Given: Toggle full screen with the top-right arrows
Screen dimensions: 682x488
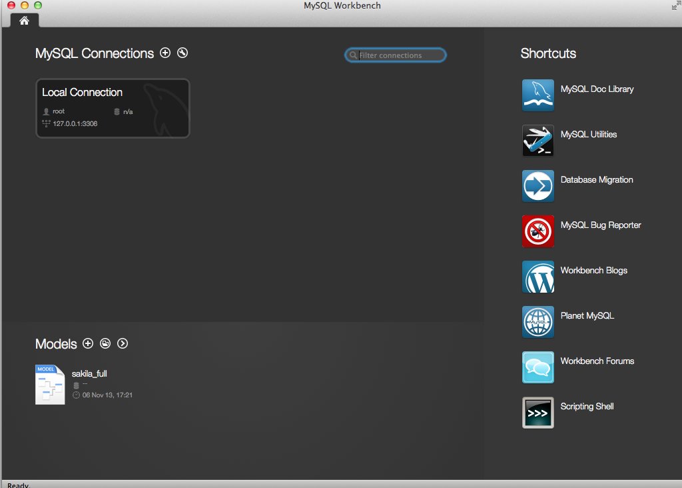Looking at the screenshot, I should coord(675,5).
